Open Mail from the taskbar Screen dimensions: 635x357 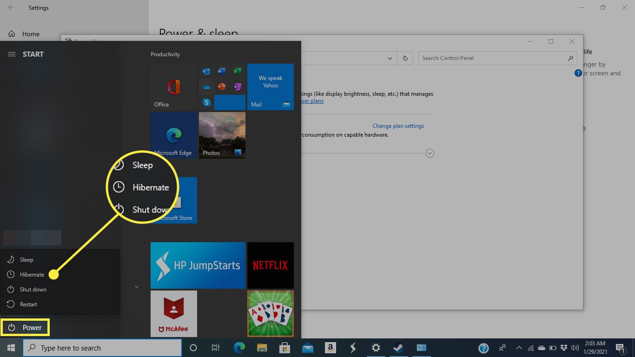pos(307,348)
